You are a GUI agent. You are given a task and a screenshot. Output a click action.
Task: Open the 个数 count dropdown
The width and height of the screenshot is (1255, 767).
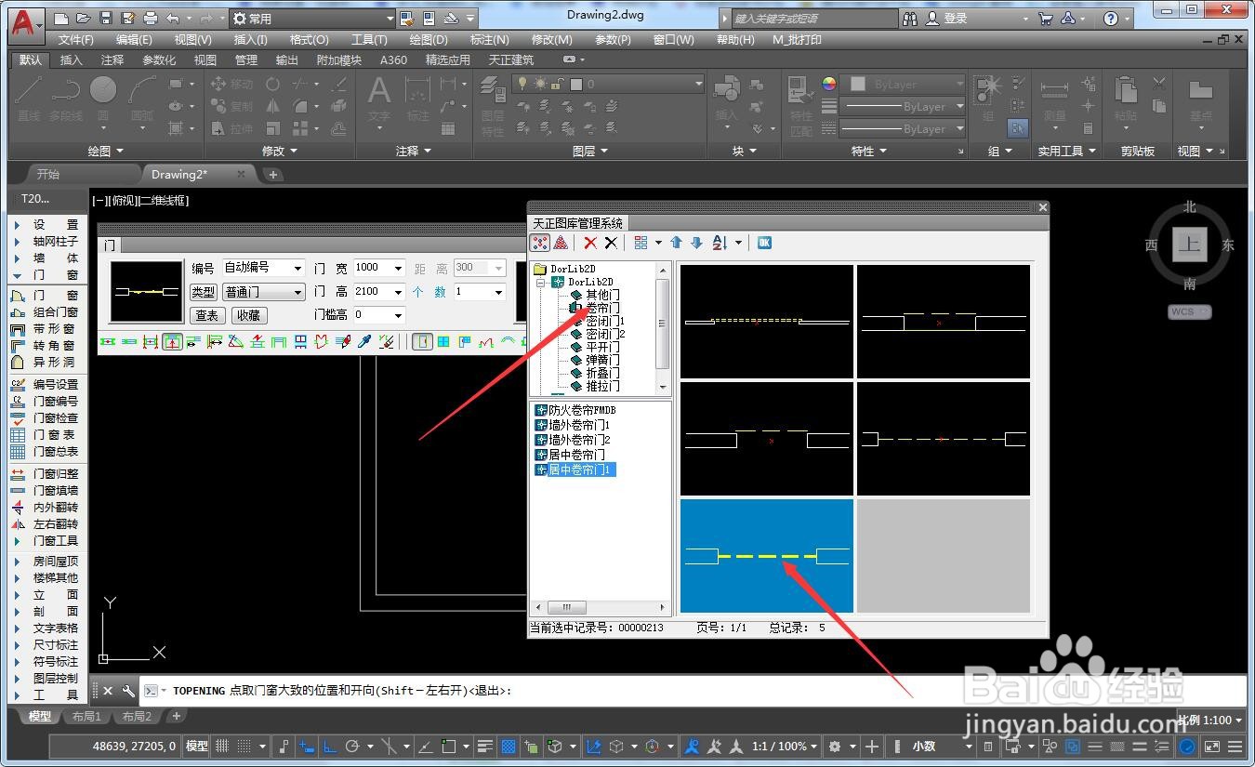pyautogui.click(x=498, y=292)
